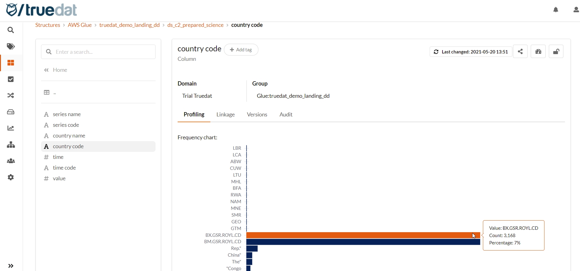The image size is (580, 271).
Task: Click the tags icon in sidebar
Action: 11,46
